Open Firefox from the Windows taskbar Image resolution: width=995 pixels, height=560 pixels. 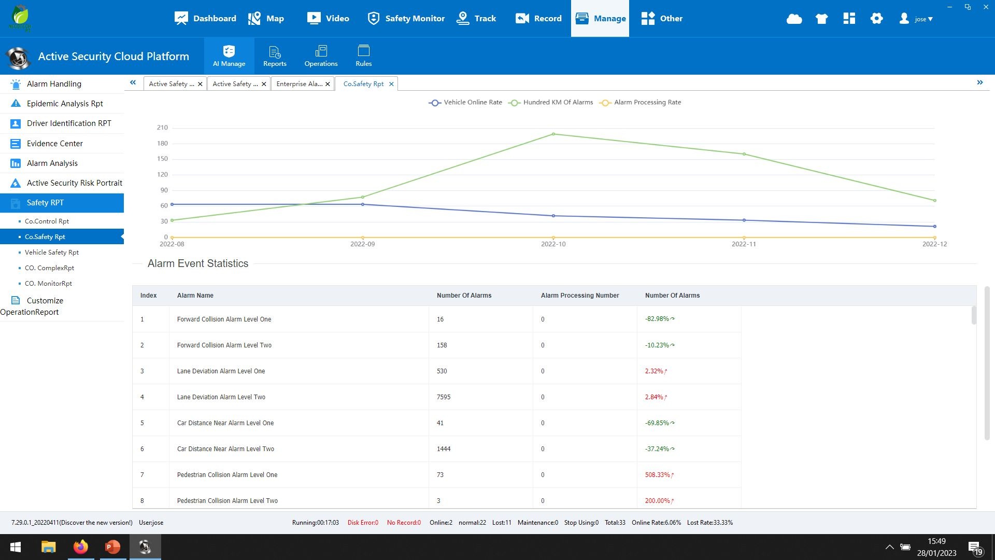click(x=81, y=547)
